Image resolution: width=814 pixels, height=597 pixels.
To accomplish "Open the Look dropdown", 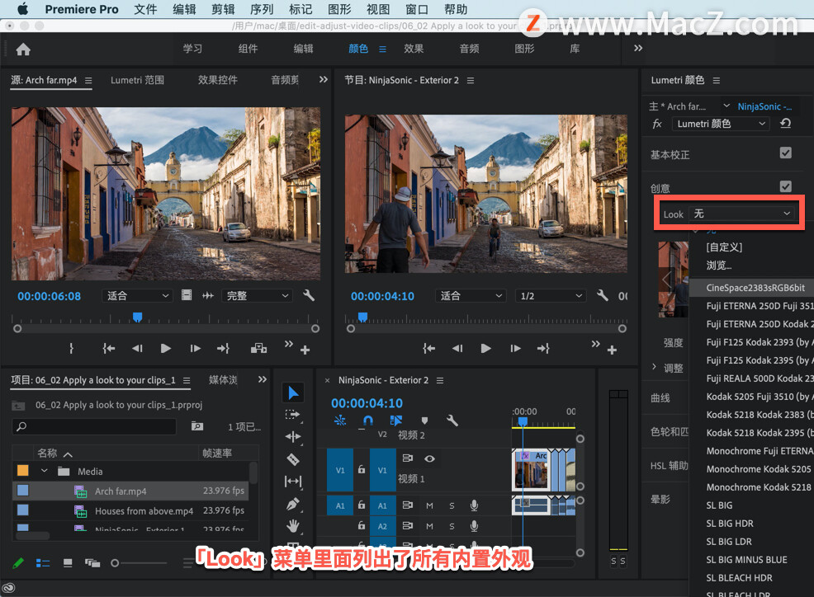I will point(742,214).
